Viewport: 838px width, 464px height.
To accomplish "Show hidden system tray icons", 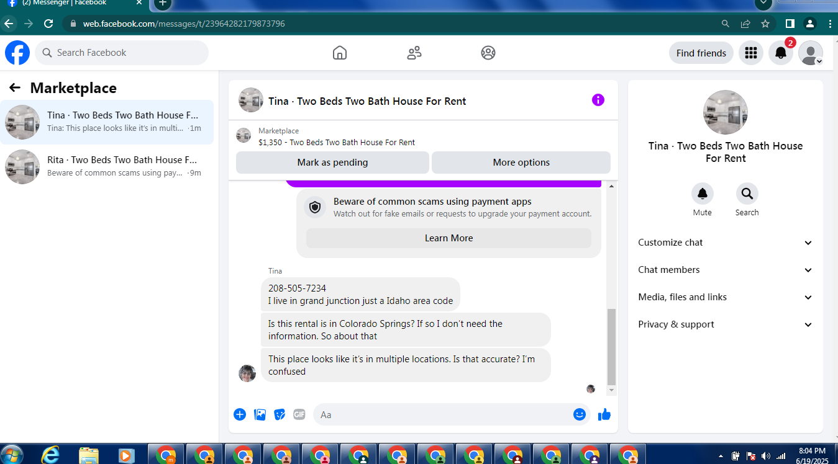I will (721, 456).
